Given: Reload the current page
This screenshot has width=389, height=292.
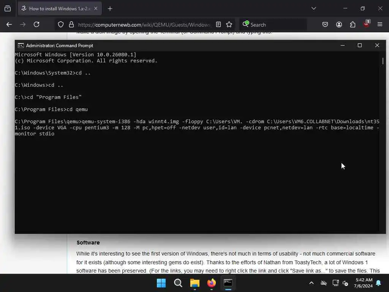Looking at the screenshot, I should [36, 25].
